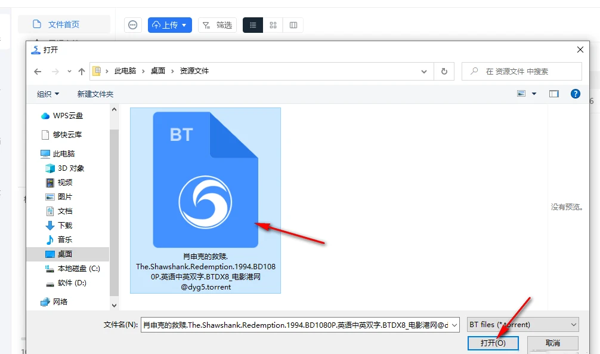
Task: Open the view options dropdown arrow
Action: 534,94
